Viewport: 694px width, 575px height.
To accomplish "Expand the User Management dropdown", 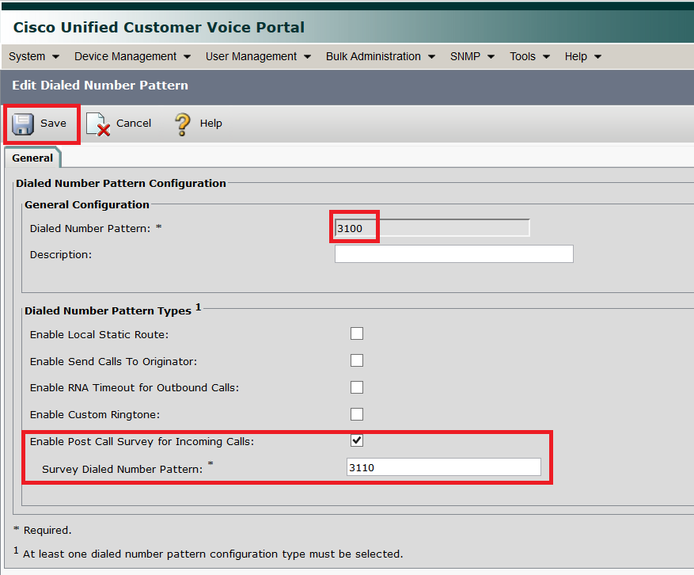I will point(252,56).
